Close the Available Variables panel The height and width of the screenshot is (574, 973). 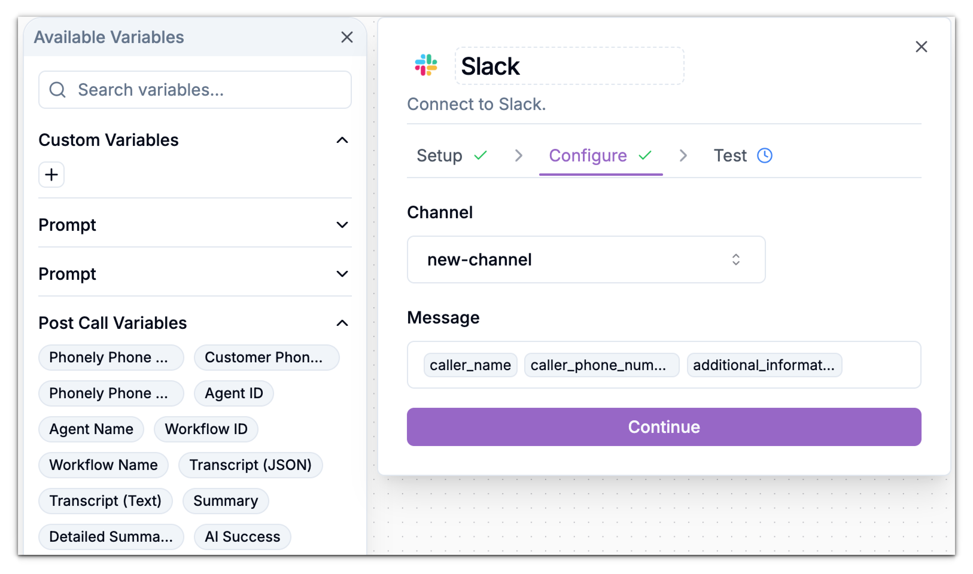pos(347,37)
